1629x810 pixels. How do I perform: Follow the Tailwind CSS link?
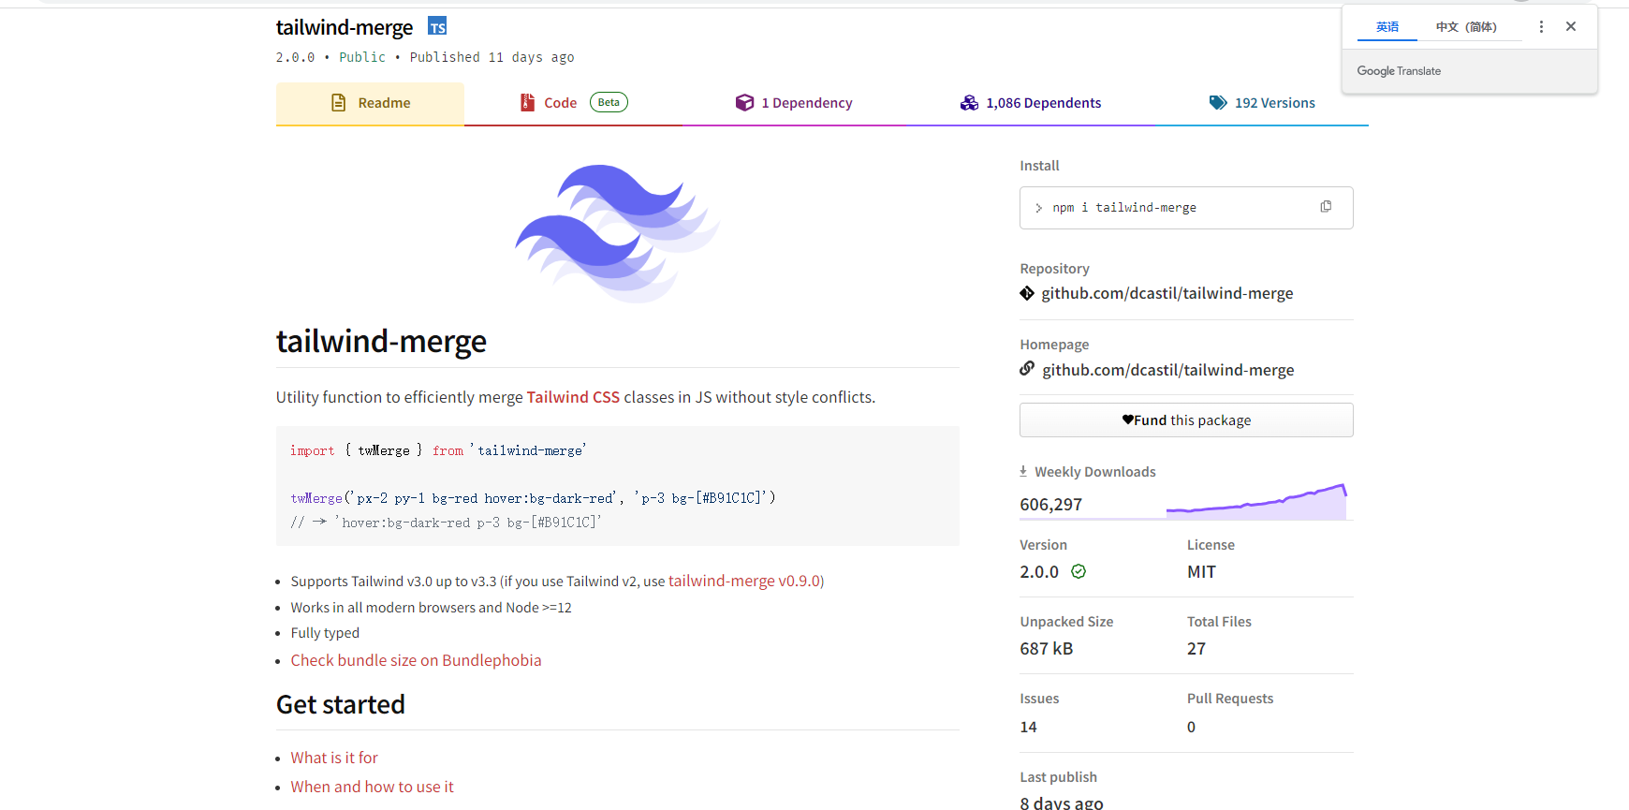click(x=573, y=397)
